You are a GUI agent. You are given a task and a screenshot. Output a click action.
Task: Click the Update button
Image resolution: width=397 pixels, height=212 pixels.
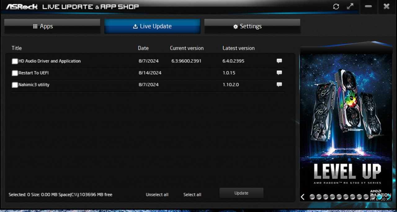tap(241, 193)
